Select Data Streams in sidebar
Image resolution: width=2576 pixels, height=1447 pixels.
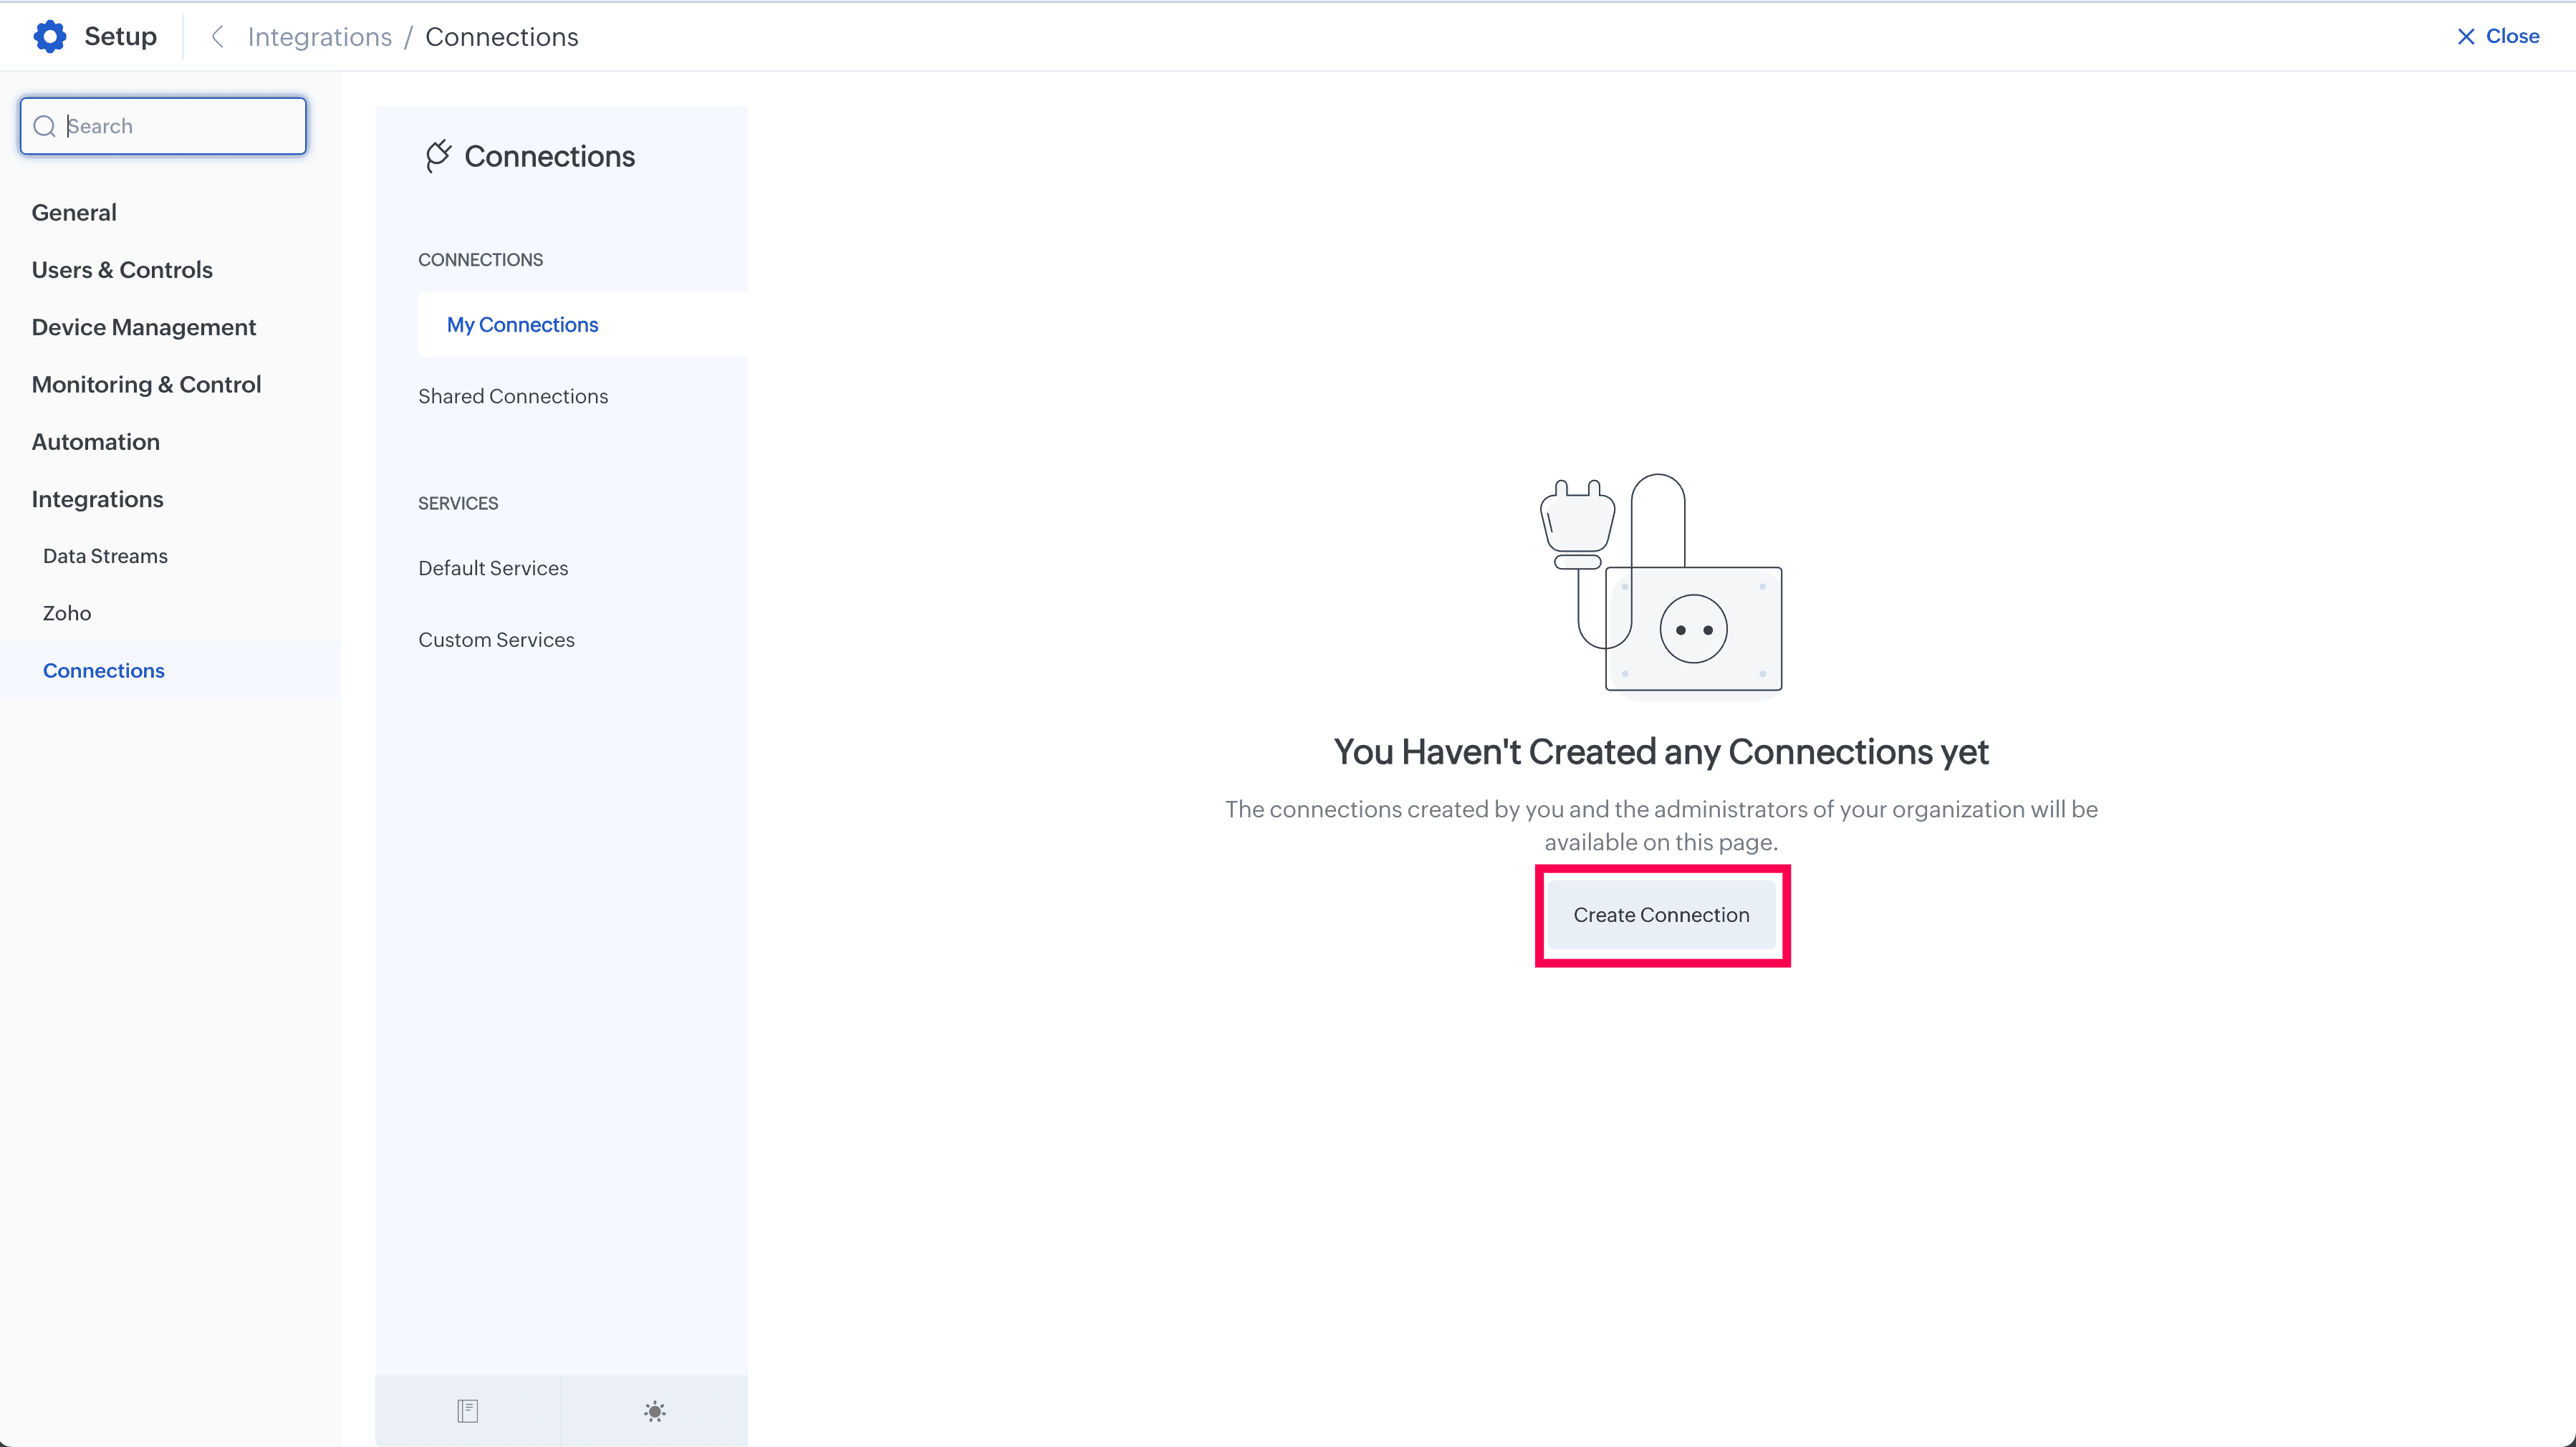tap(105, 556)
